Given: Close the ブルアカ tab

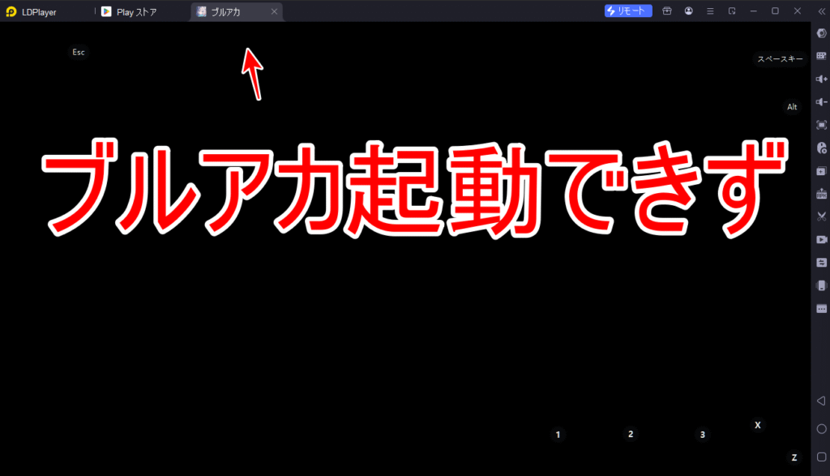Looking at the screenshot, I should 274,11.
